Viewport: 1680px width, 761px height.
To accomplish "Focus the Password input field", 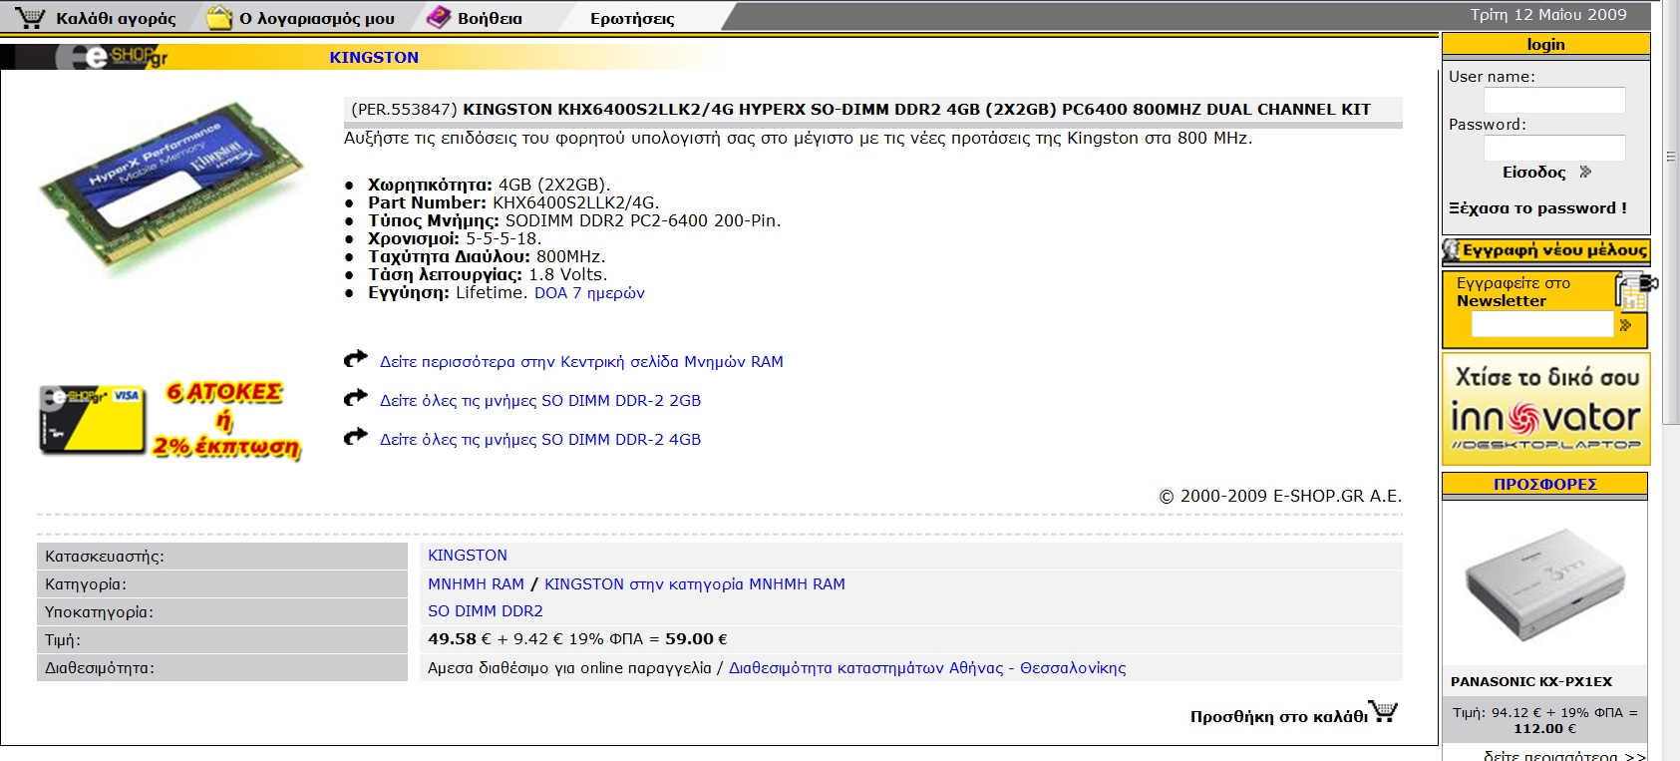I will coord(1554,148).
